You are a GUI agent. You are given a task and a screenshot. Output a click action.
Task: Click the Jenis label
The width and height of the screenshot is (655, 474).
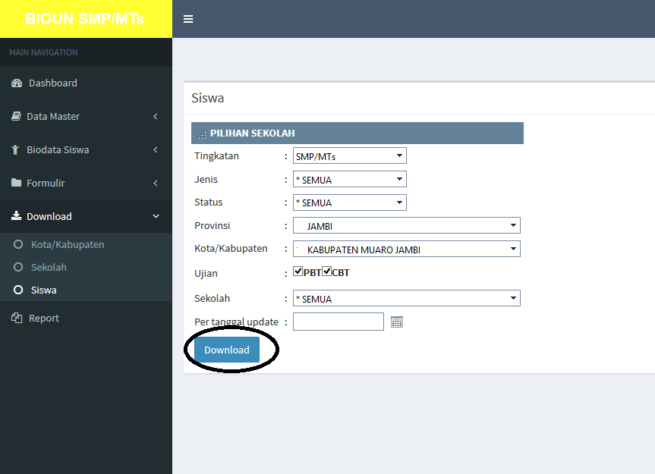click(x=206, y=180)
